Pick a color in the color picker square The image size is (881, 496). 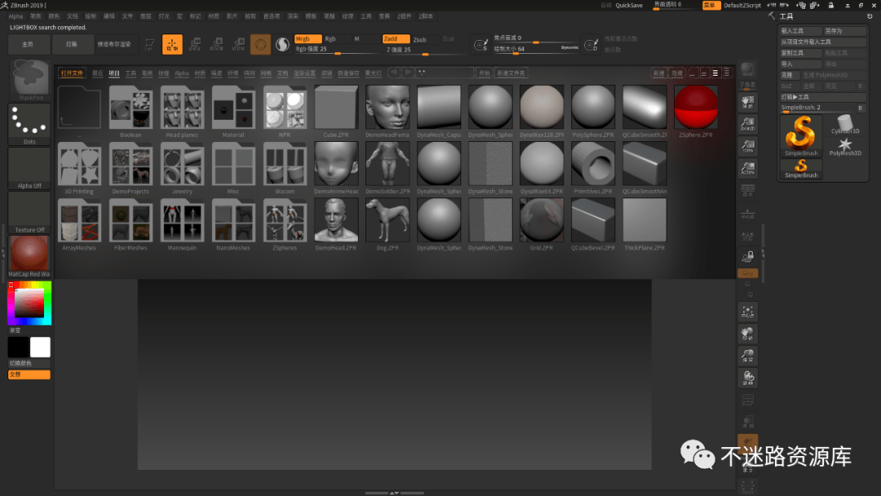29,303
